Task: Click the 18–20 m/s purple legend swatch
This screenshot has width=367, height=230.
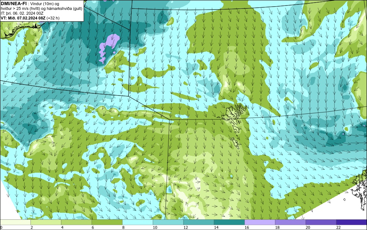Action: (x=290, y=222)
